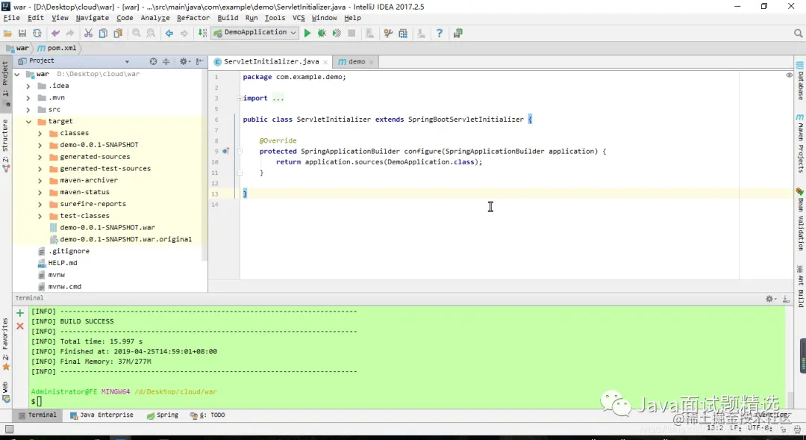Click Run with Coverage icon
Viewport: 806px width, 440px height.
tap(337, 34)
